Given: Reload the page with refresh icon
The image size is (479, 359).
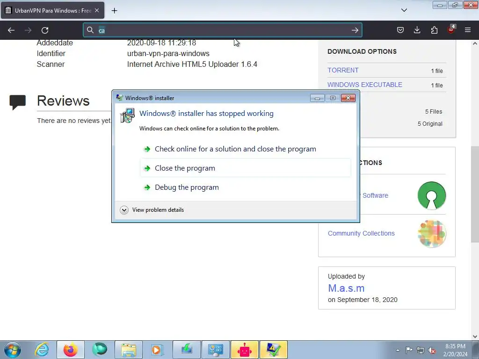Looking at the screenshot, I should click(x=45, y=30).
